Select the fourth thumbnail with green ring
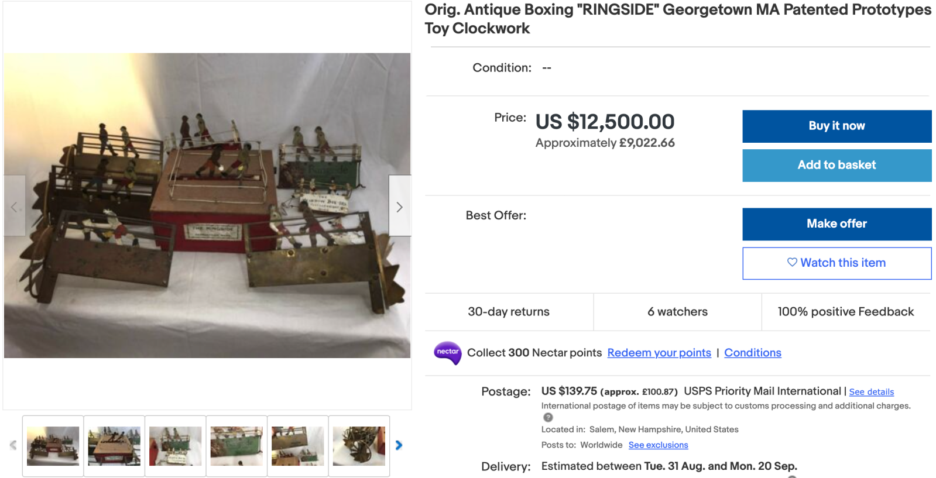This screenshot has height=478, width=936. click(x=236, y=446)
